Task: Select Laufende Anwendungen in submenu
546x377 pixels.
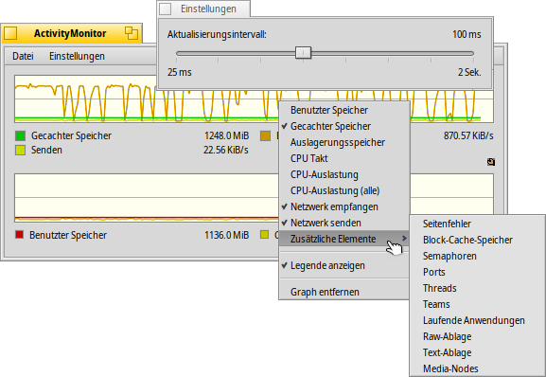Action: 477,320
